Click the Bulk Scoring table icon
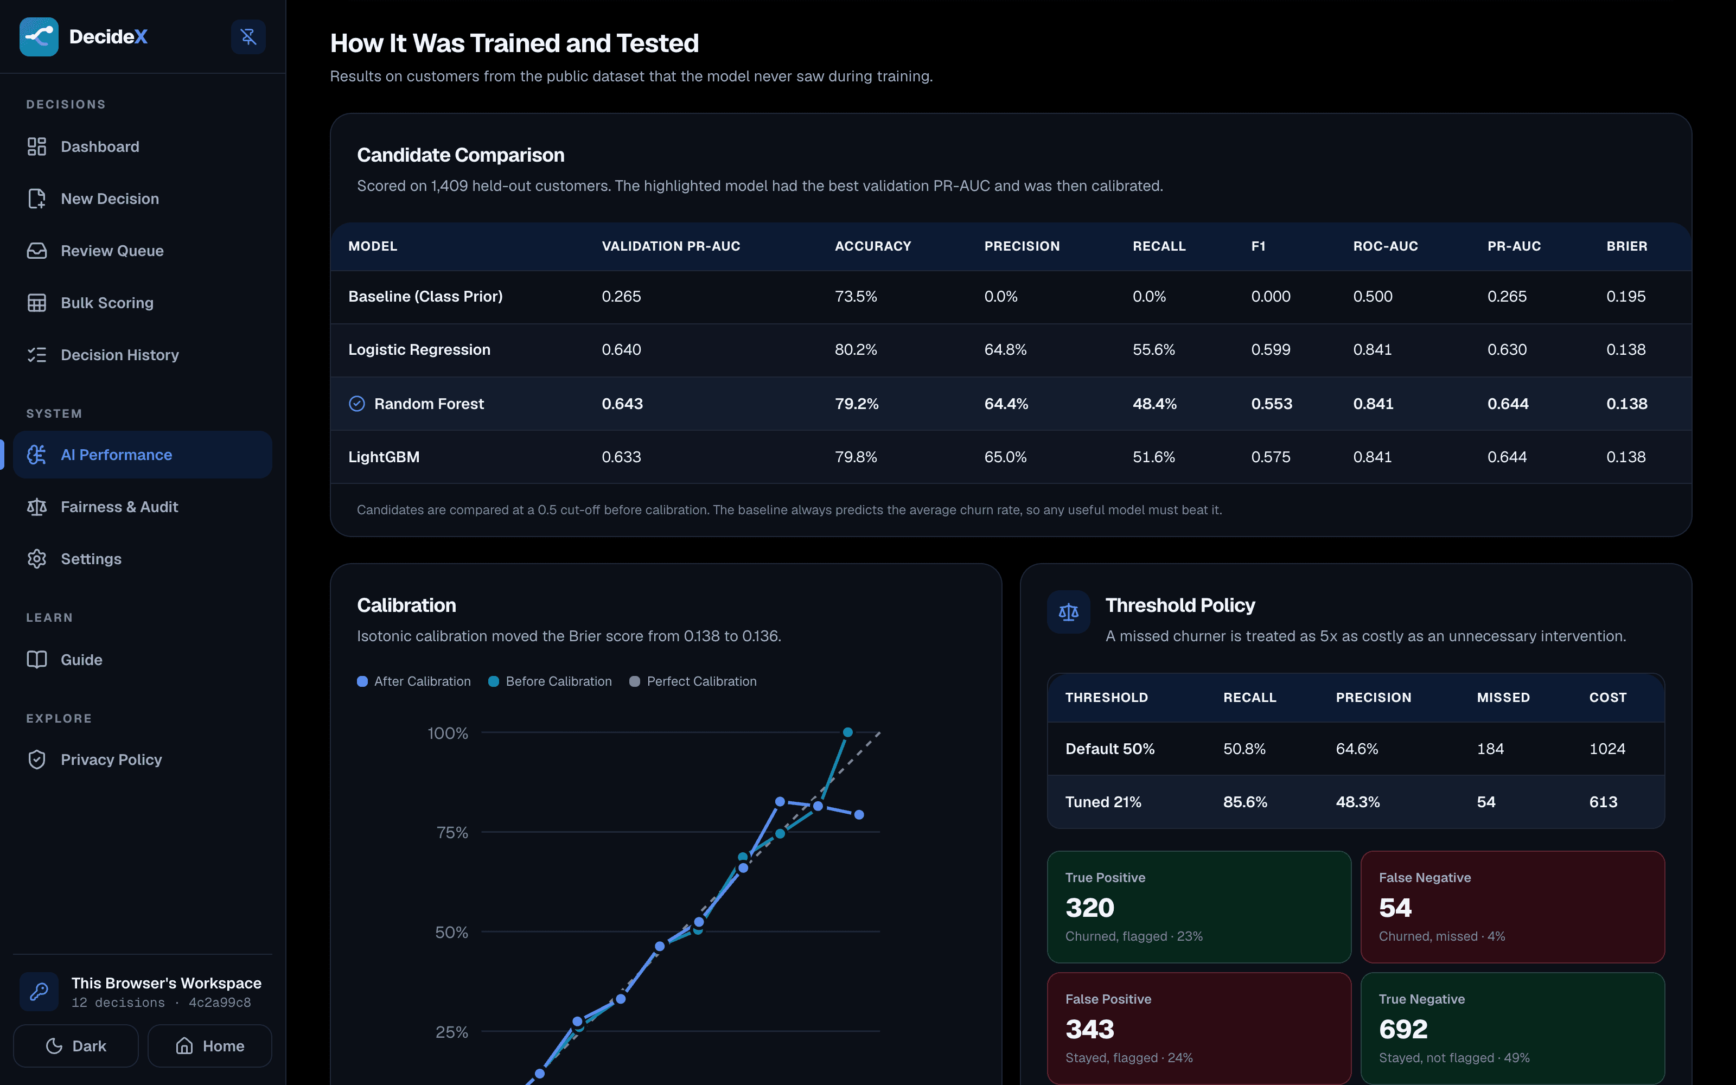This screenshot has width=1736, height=1085. 36,303
